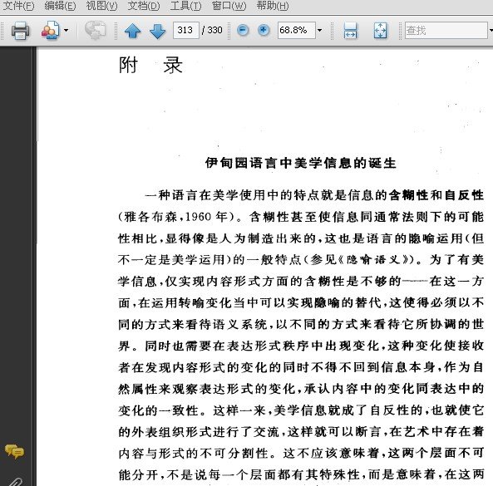Open the attachments paperclip panel icon
This screenshot has height=486, width=493.
coord(15,482)
